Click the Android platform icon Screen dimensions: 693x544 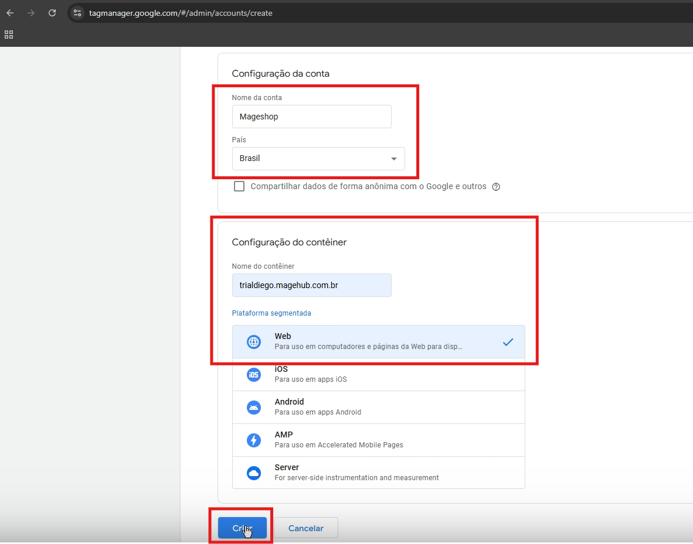(x=254, y=407)
